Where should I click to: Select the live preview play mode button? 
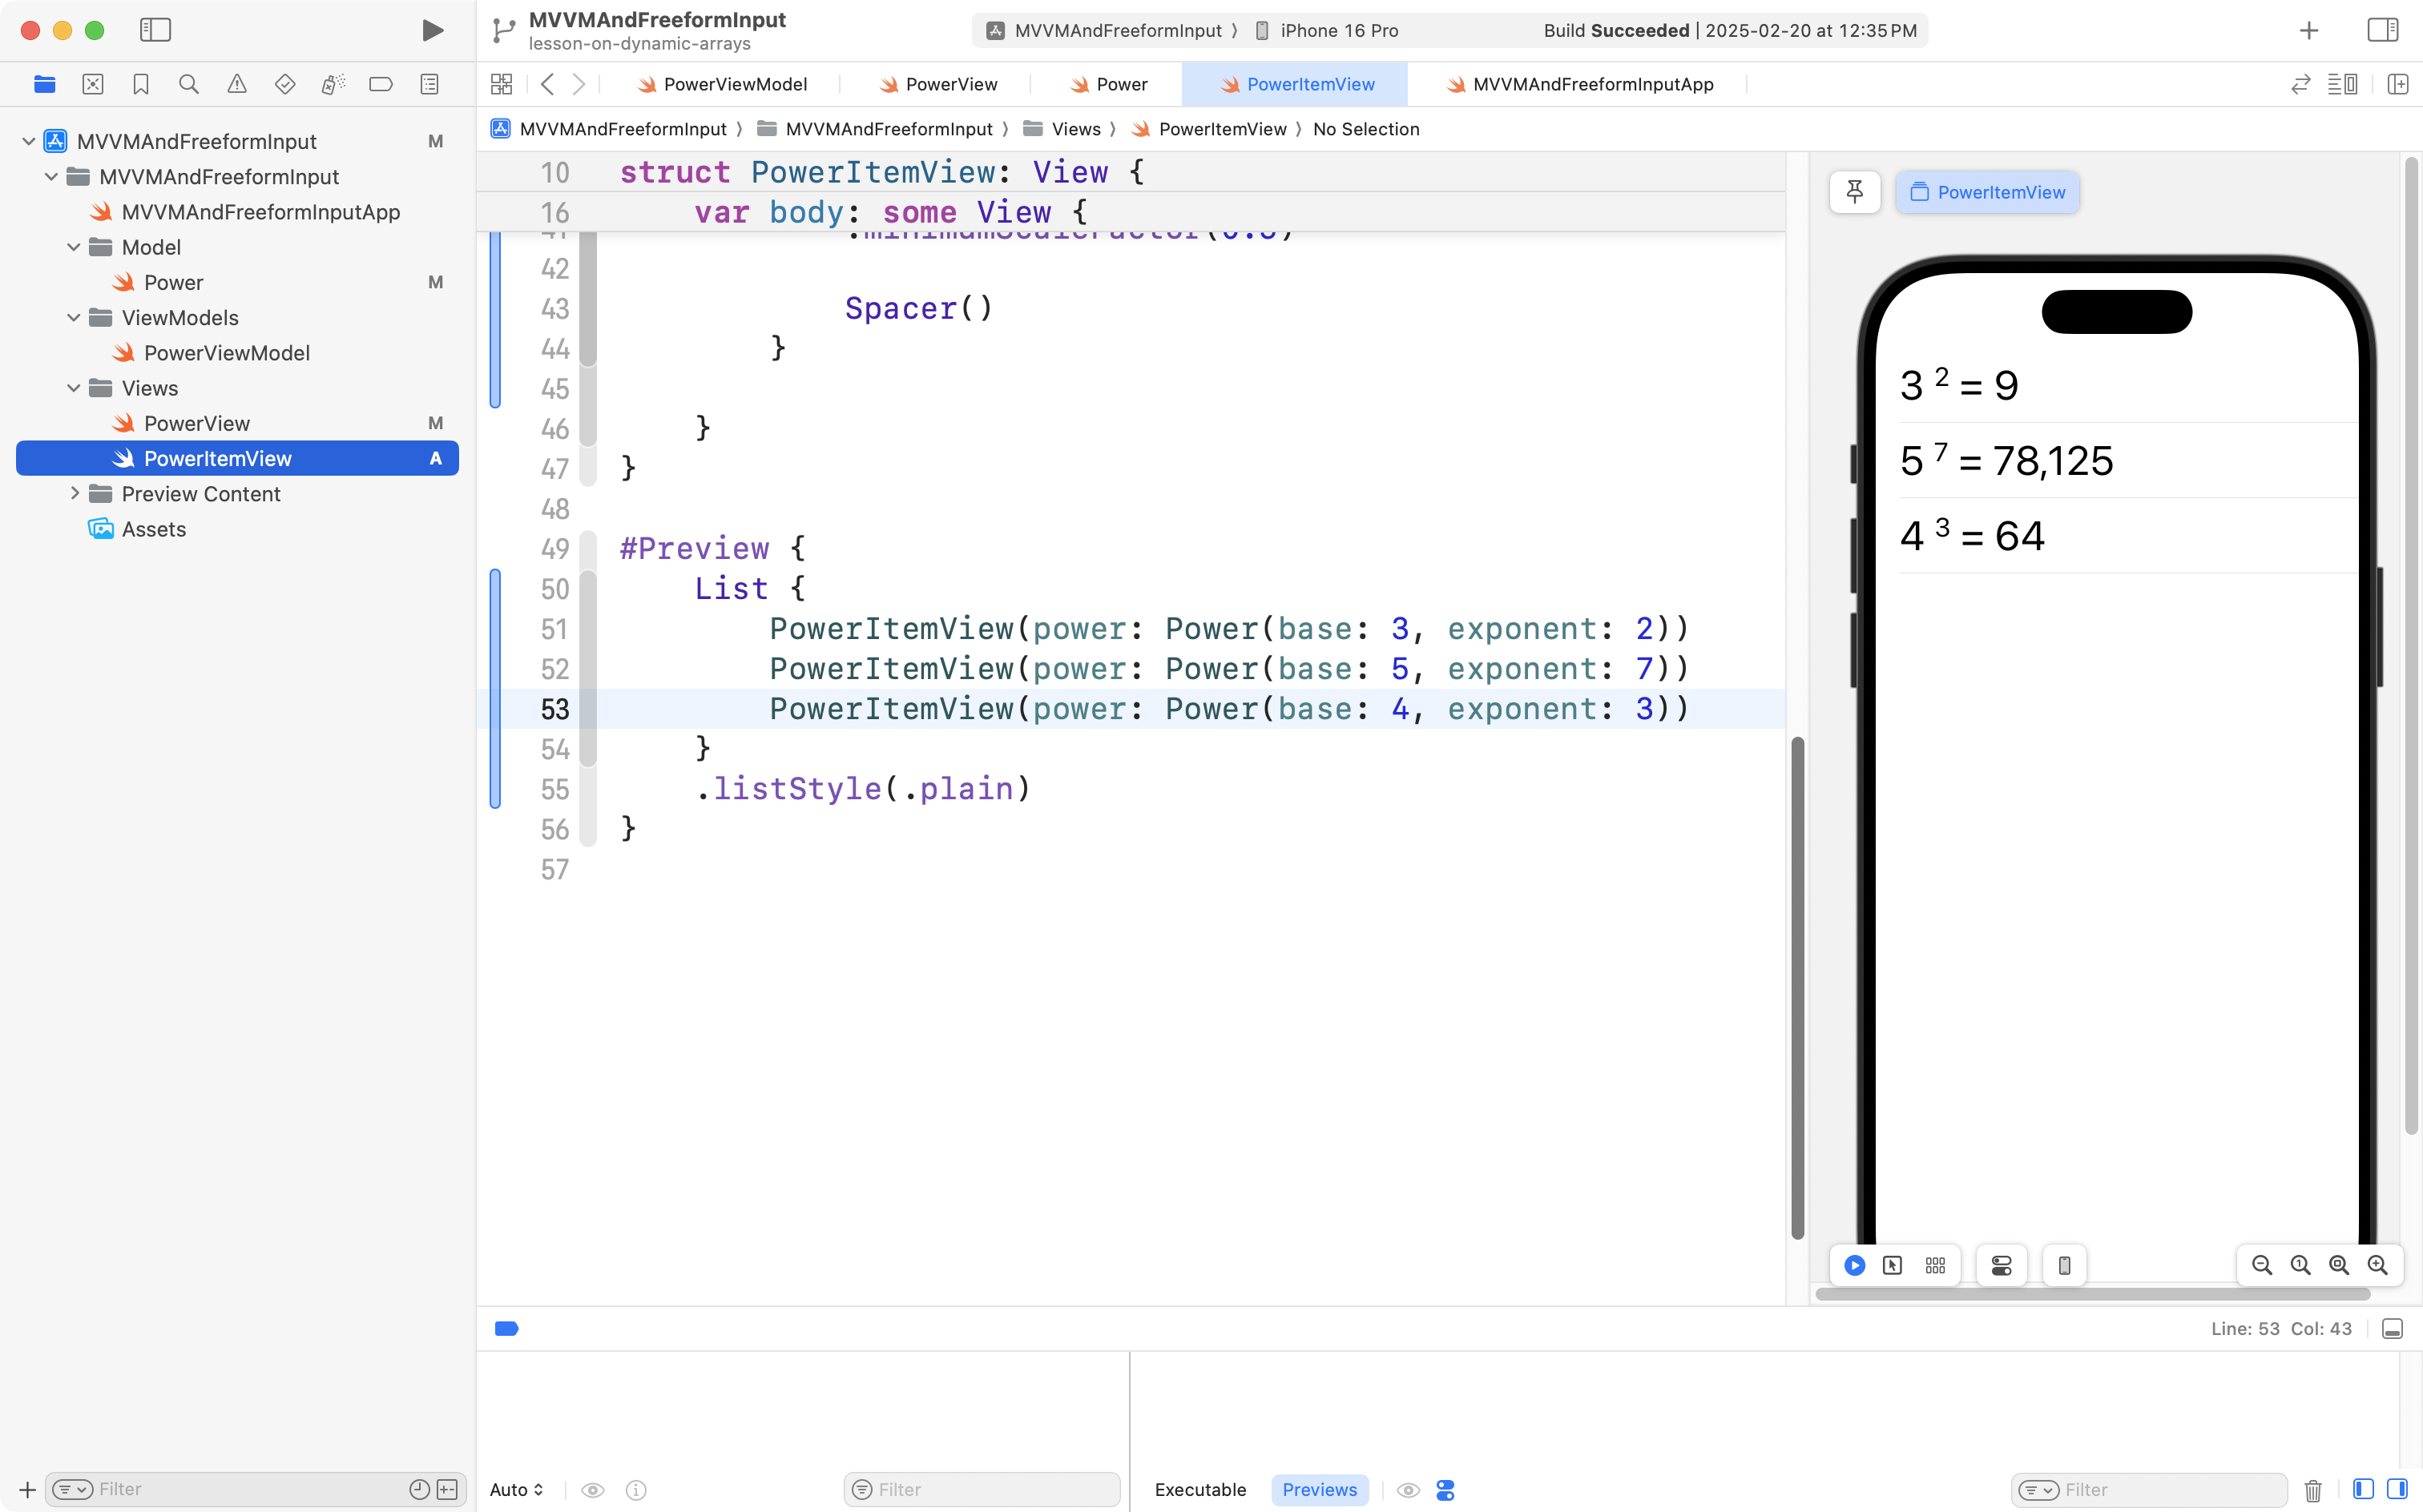pyautogui.click(x=1854, y=1265)
